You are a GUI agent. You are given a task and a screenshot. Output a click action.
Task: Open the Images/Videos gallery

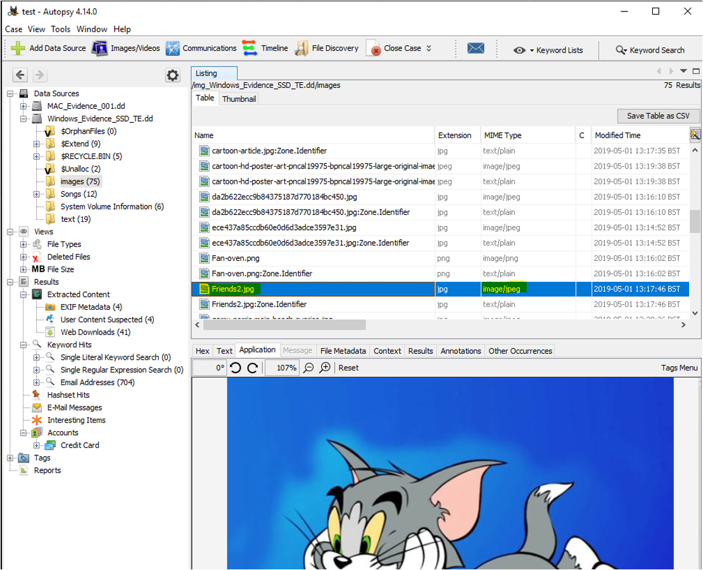click(126, 48)
